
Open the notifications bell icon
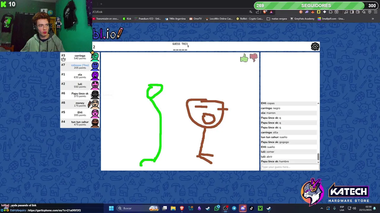tap(375, 208)
